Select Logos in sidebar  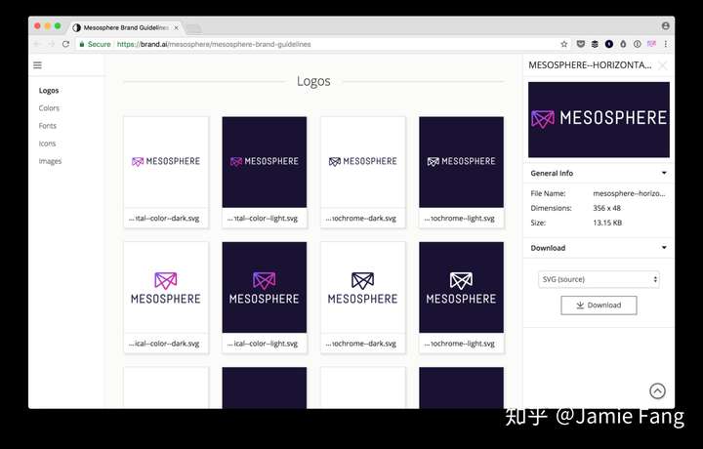49,91
